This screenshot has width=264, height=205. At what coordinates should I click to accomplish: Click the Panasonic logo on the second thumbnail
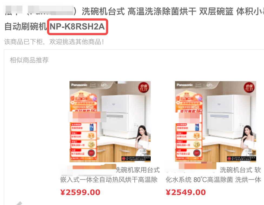click(x=185, y=85)
